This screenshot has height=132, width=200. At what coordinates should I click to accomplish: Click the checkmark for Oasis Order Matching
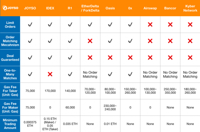(x=110, y=41)
